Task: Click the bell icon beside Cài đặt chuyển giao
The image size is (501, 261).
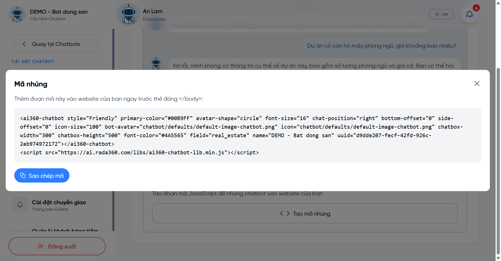Action: [x=20, y=205]
